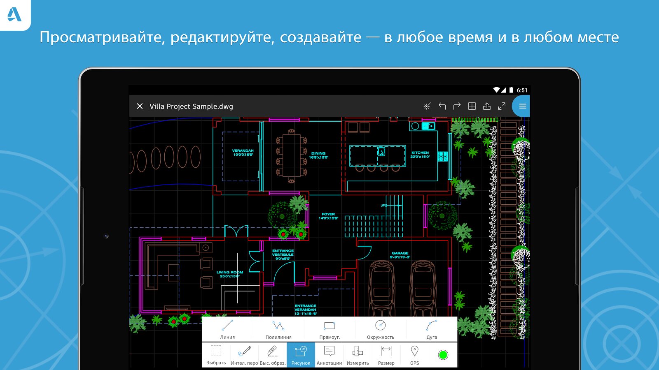
Task: Pick the Прямоуг. rectangle tool
Action: tap(329, 329)
